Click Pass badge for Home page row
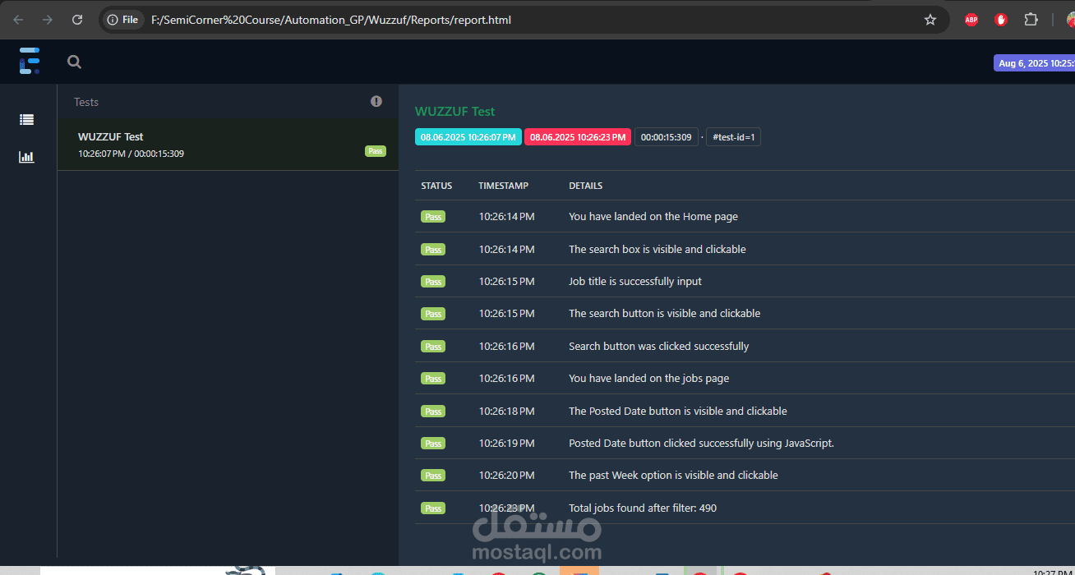Viewport: 1075px width, 575px height. pyautogui.click(x=433, y=217)
